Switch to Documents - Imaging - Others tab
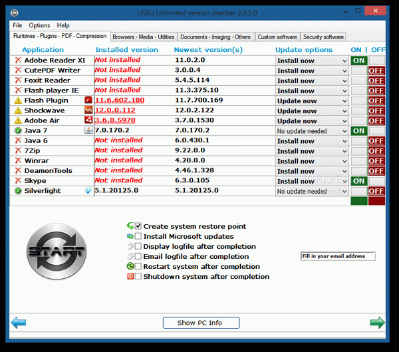The image size is (399, 352). pos(215,37)
